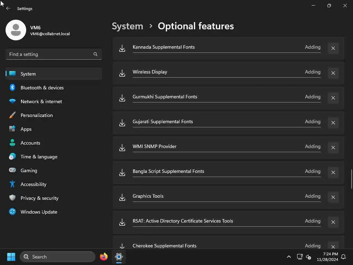Cancel the Graphics Tools installation

[x=333, y=197]
